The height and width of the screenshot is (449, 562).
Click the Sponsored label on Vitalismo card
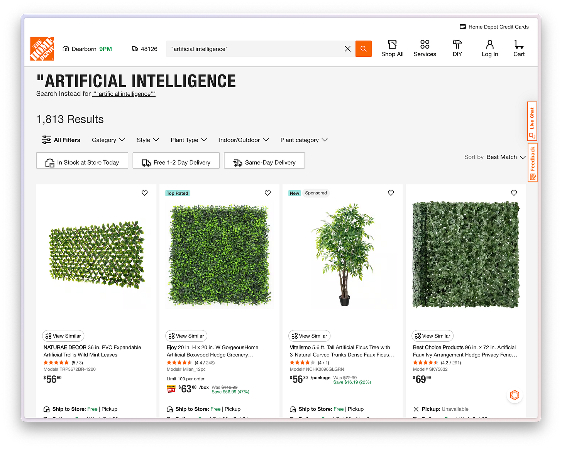[316, 193]
